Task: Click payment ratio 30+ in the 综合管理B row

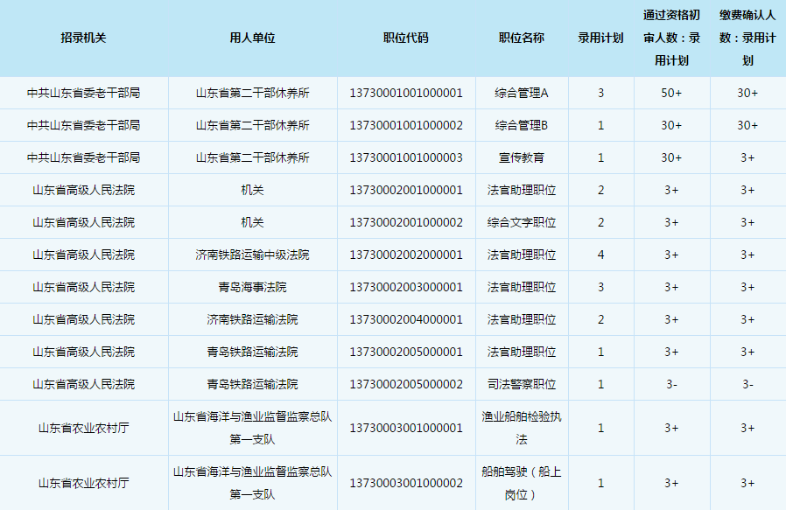Action: point(747,125)
